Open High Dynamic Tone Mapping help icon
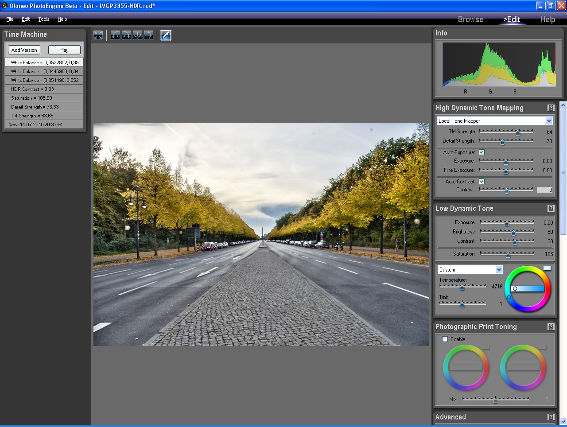The image size is (567, 427). (x=551, y=108)
